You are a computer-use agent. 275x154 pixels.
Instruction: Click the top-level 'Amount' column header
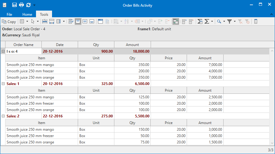tap(133, 45)
